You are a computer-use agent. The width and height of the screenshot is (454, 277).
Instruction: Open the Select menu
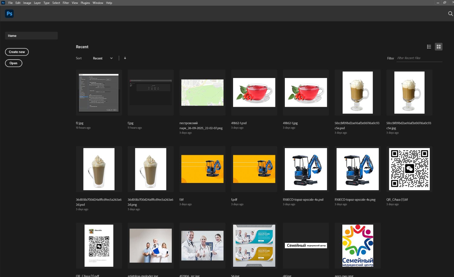point(56,3)
